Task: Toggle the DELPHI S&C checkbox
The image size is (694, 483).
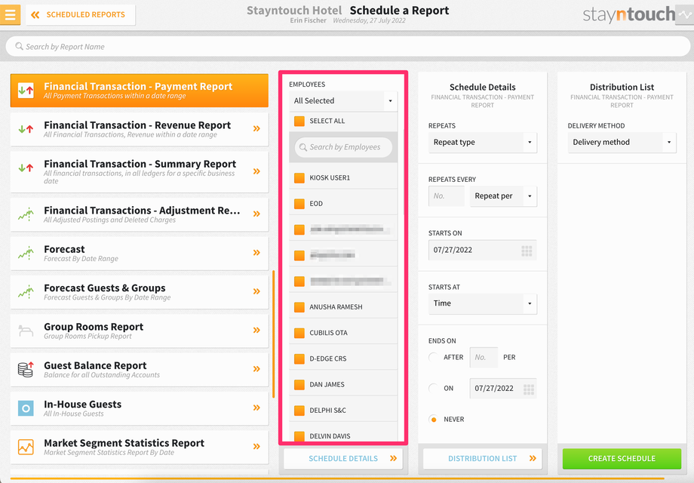Action: pos(299,411)
